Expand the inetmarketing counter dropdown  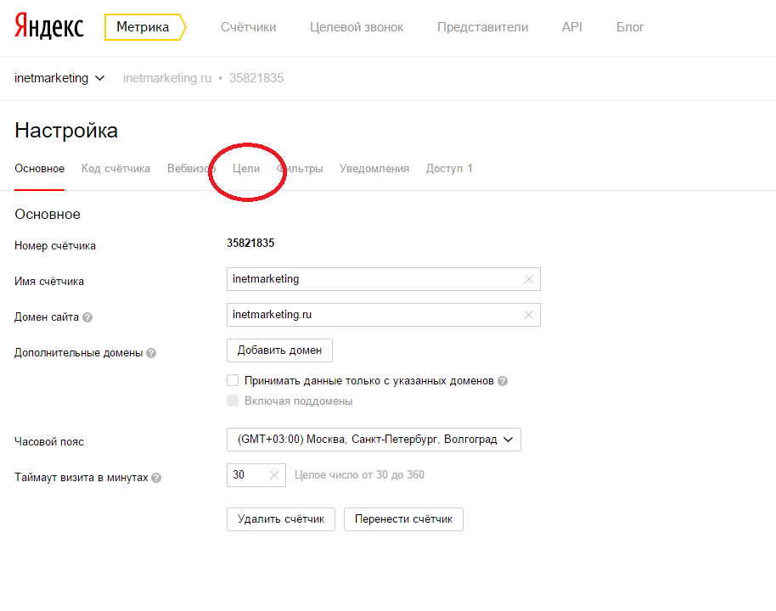pos(59,78)
